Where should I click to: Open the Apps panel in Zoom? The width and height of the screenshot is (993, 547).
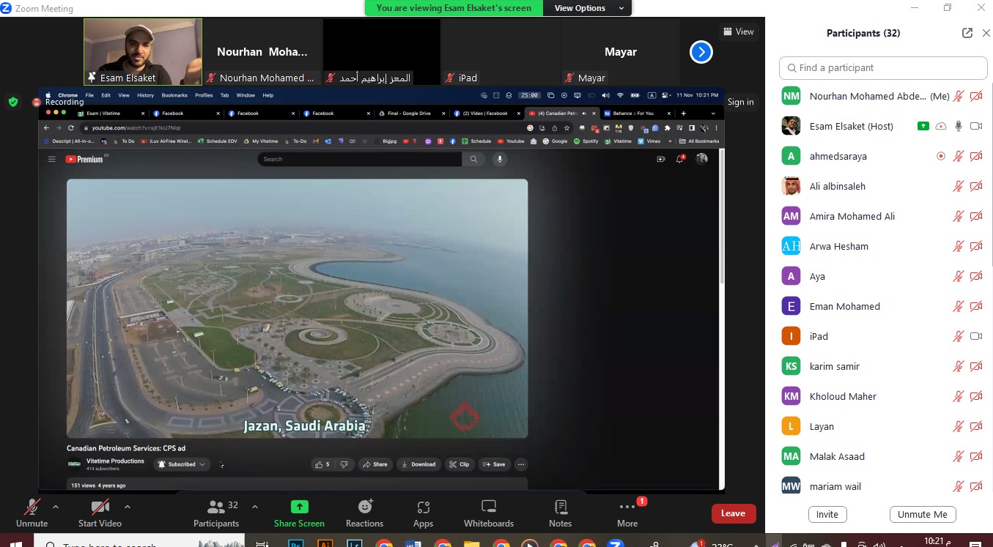[x=423, y=513]
